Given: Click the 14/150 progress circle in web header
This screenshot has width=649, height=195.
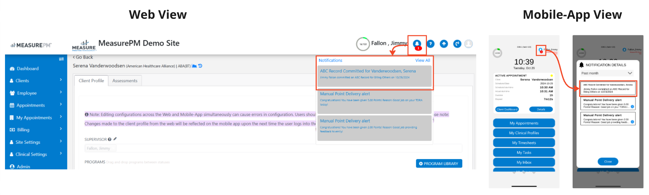Looking at the screenshot, I should [x=363, y=44].
